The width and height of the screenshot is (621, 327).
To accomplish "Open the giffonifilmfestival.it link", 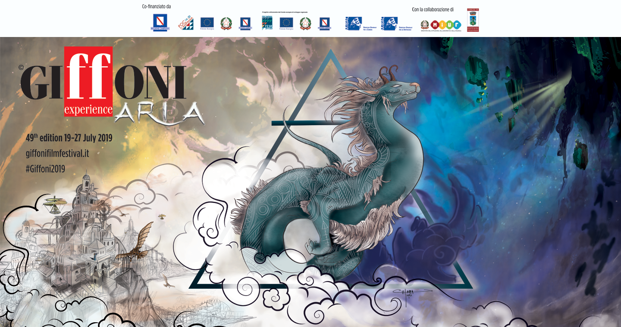I will pos(57,153).
